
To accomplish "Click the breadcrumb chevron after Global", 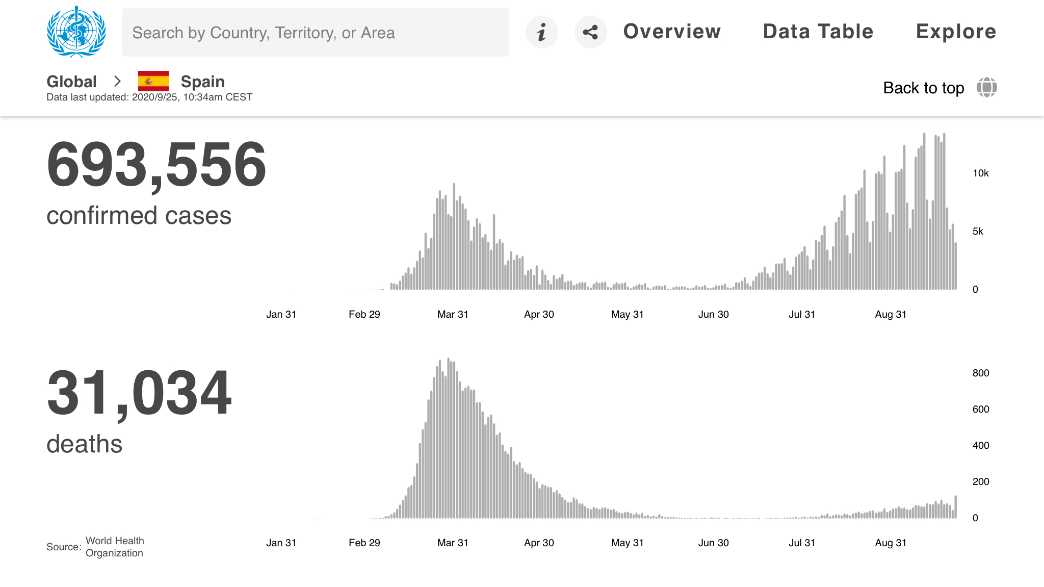I will pyautogui.click(x=118, y=81).
